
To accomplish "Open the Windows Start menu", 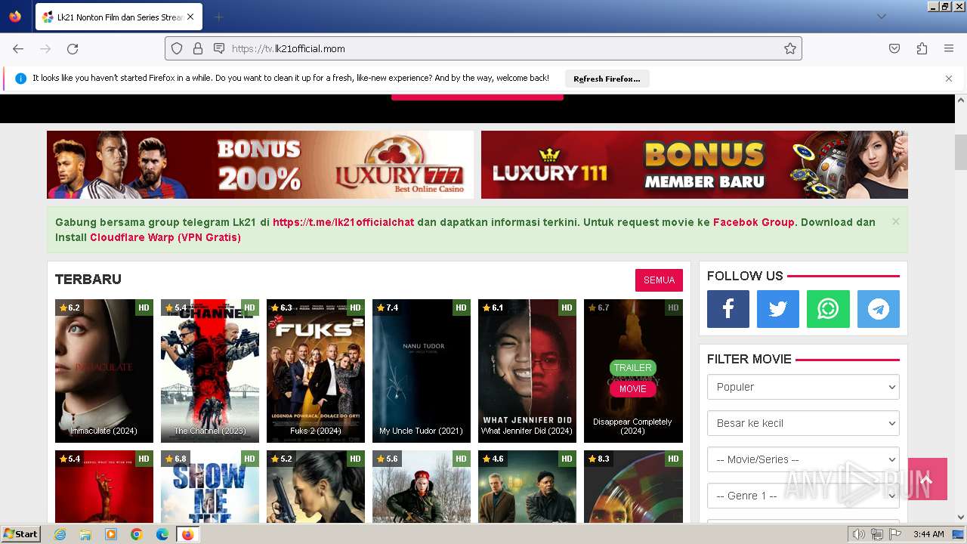I will [x=20, y=534].
